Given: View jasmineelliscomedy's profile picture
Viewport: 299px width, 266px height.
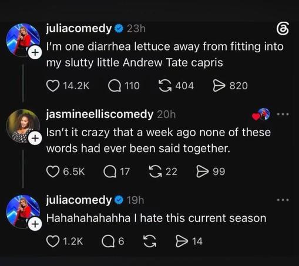Looking at the screenshot, I should coord(22,126).
